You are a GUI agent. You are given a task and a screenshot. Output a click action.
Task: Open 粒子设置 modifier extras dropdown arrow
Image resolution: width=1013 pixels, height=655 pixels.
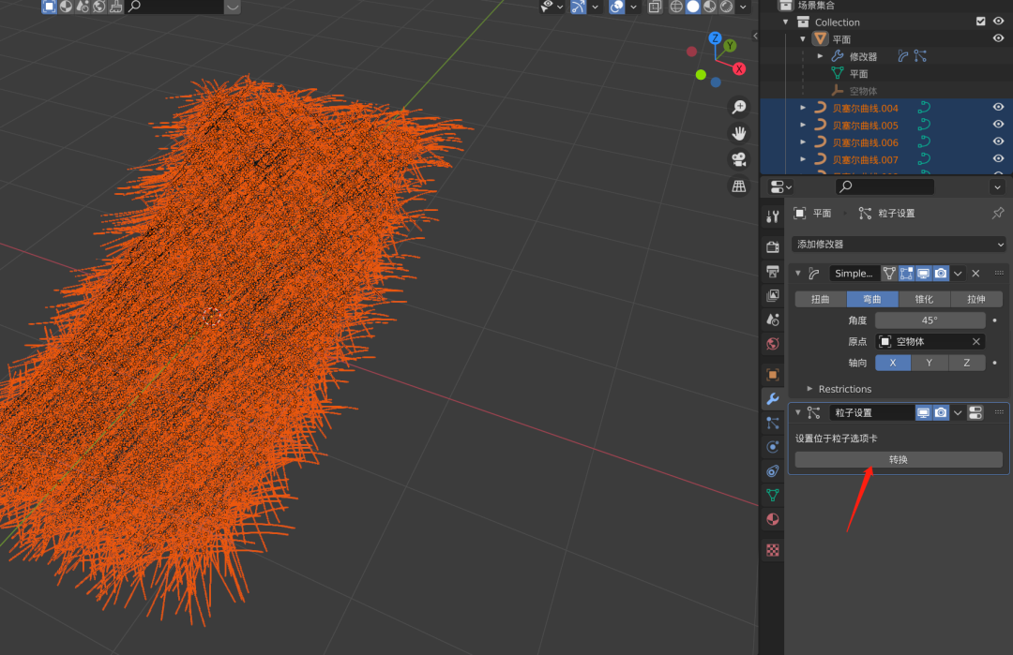click(958, 412)
